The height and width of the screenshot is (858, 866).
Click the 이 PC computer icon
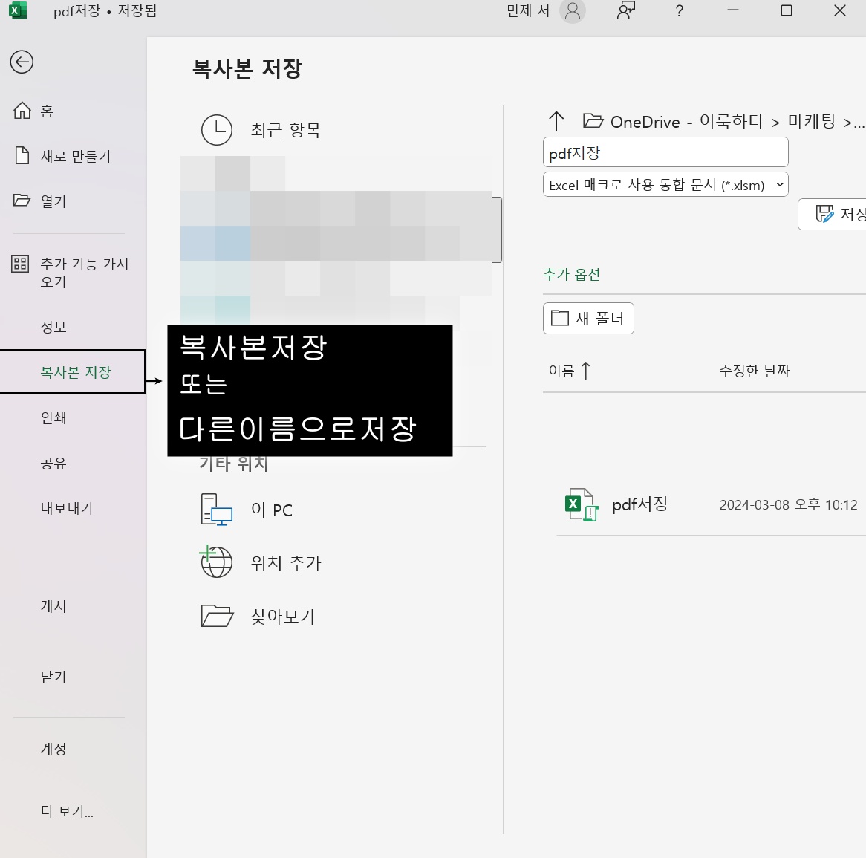pyautogui.click(x=217, y=510)
